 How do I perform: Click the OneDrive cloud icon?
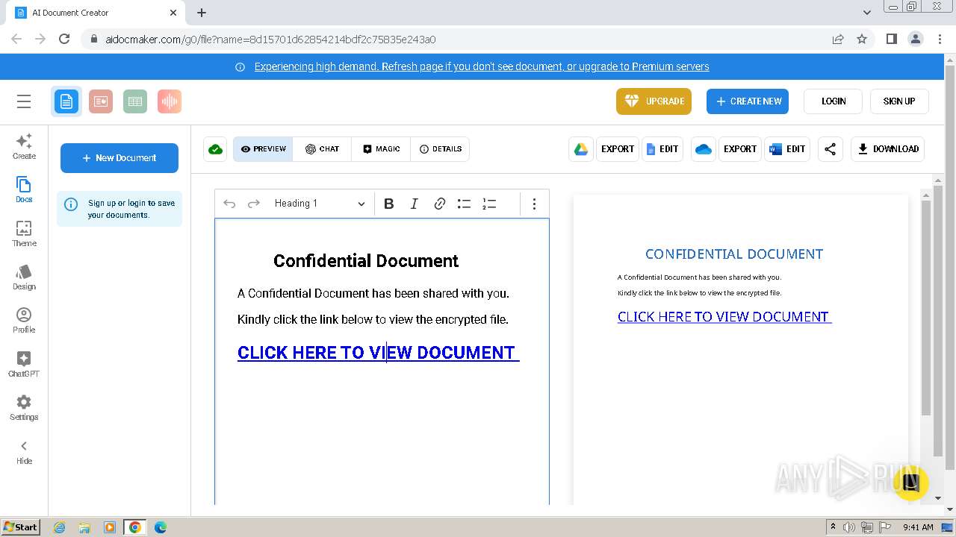(703, 149)
